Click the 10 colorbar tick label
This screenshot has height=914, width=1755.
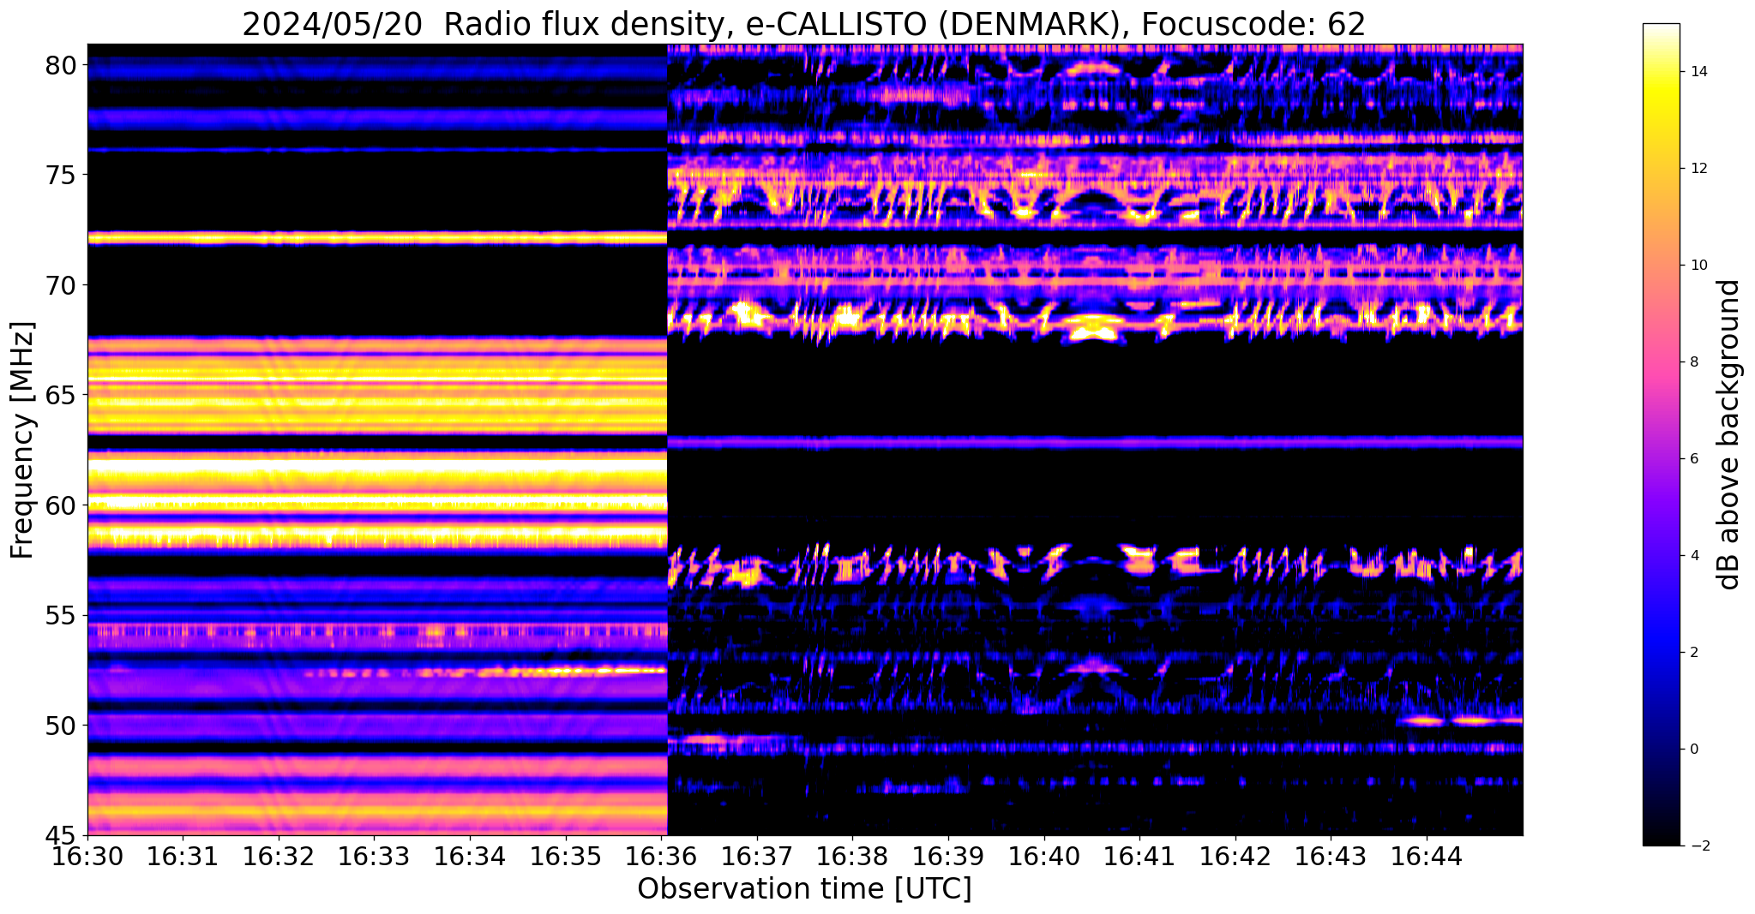point(1698,266)
